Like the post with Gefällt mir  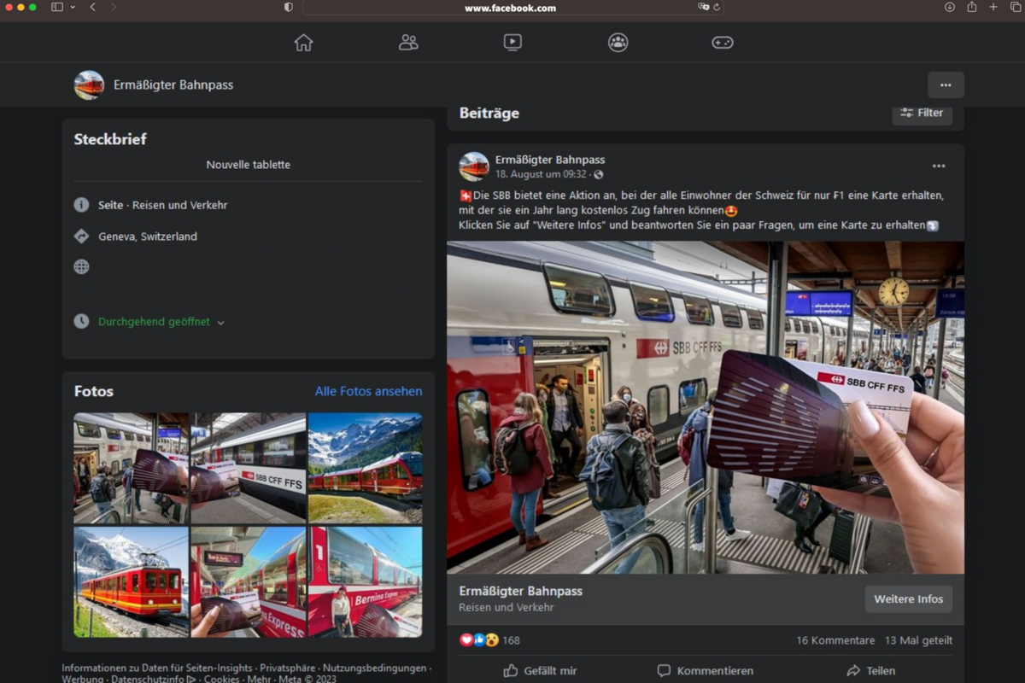(x=540, y=671)
